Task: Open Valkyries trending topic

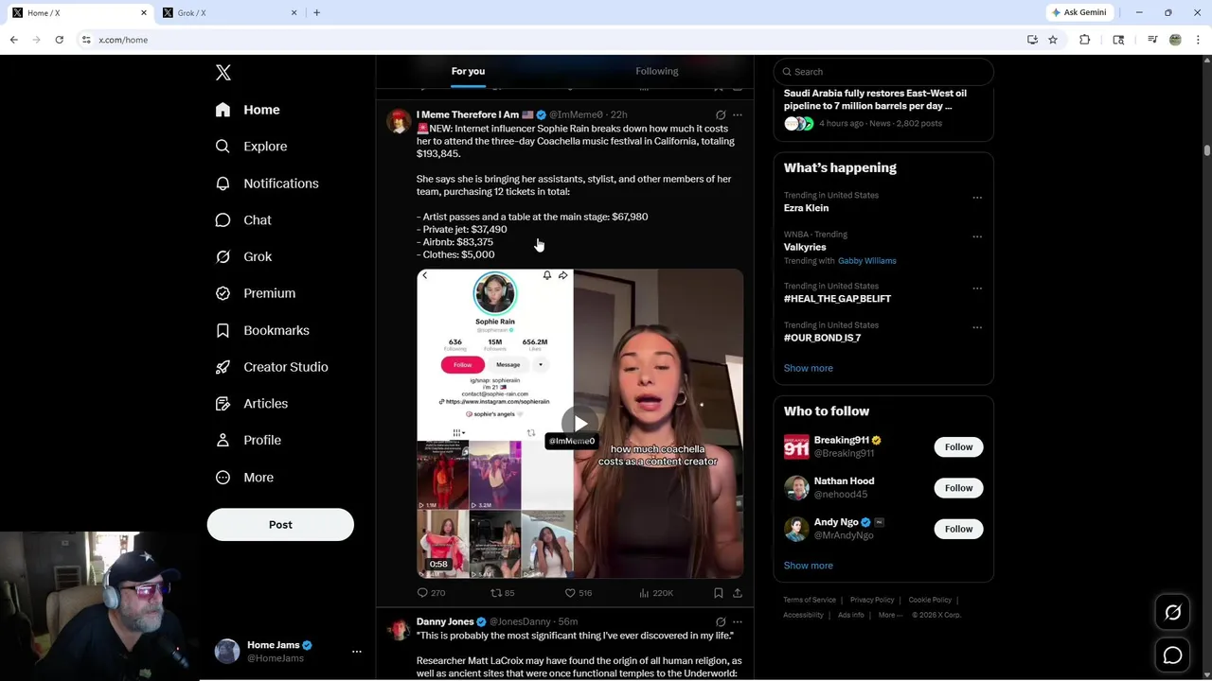Action: coord(805,247)
